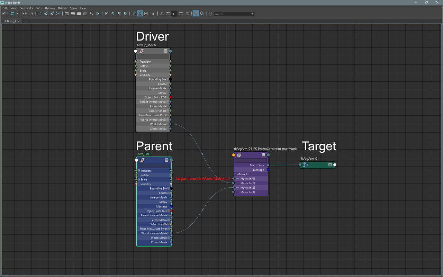The height and width of the screenshot is (277, 443).
Task: Expand Scale on Arm_PAD node
Action: [x=139, y=180]
